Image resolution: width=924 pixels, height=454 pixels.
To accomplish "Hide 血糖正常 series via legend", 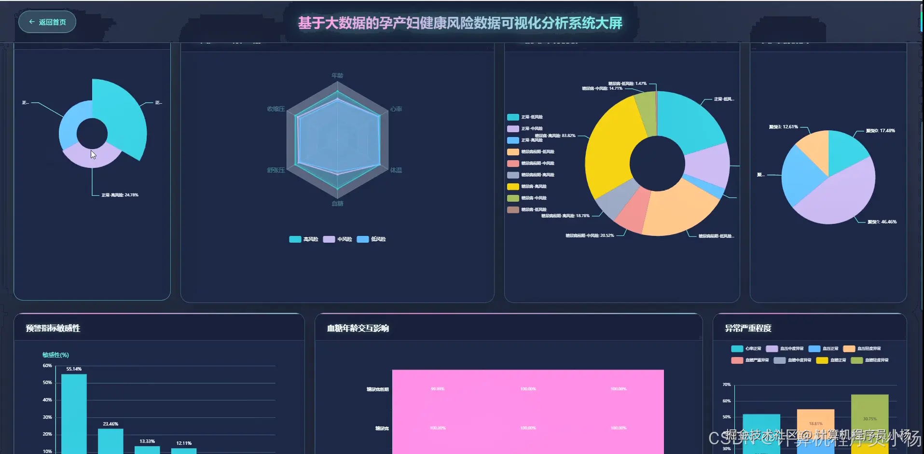I will [x=831, y=360].
